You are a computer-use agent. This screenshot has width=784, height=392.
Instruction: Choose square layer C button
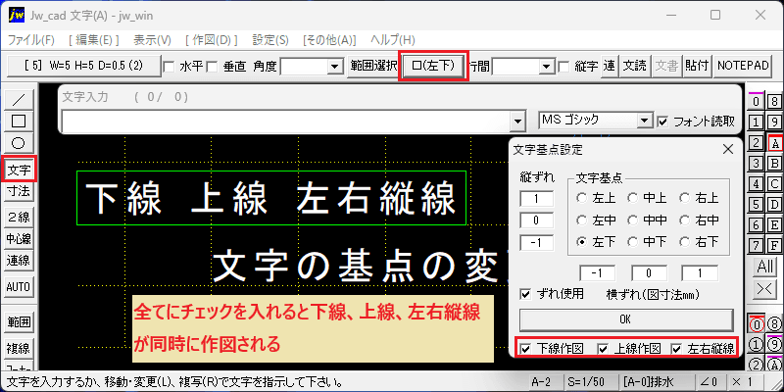point(774,184)
